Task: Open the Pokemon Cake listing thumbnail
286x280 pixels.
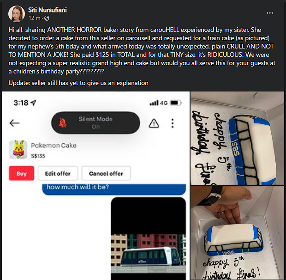Action: point(18,150)
